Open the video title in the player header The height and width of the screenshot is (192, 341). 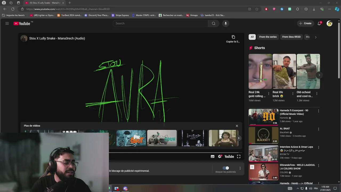[x=57, y=38]
